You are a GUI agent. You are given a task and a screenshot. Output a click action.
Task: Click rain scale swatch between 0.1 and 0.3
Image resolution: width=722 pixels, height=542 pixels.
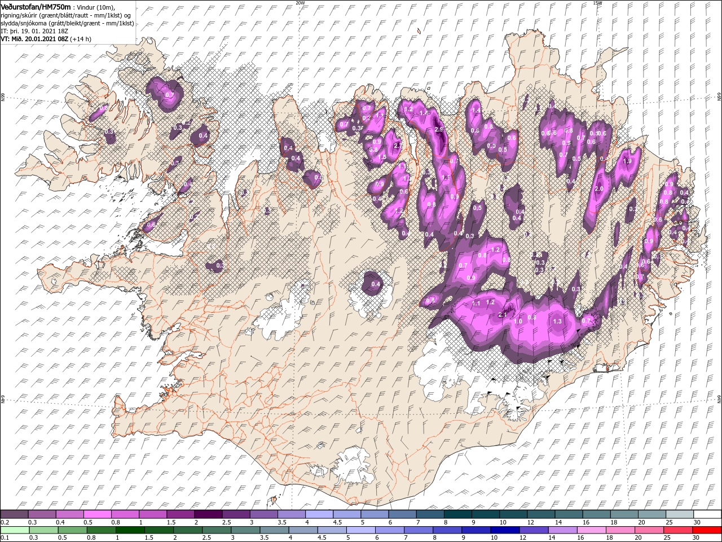pos(14,530)
